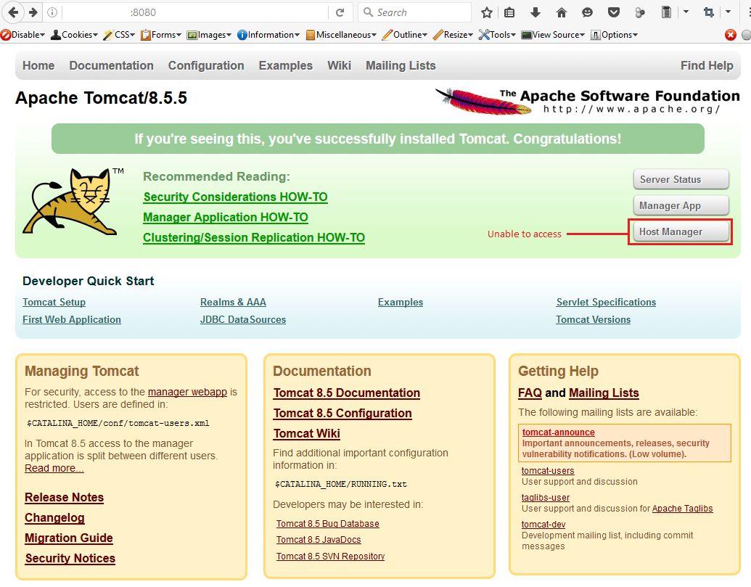Open the Tomcat Versions link
Viewport: 751px width, 587px height.
tap(593, 319)
